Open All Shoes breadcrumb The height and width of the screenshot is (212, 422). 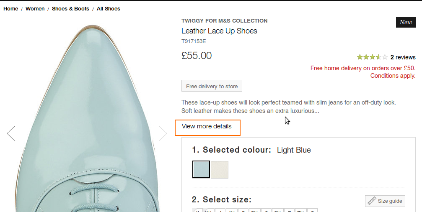[109, 8]
